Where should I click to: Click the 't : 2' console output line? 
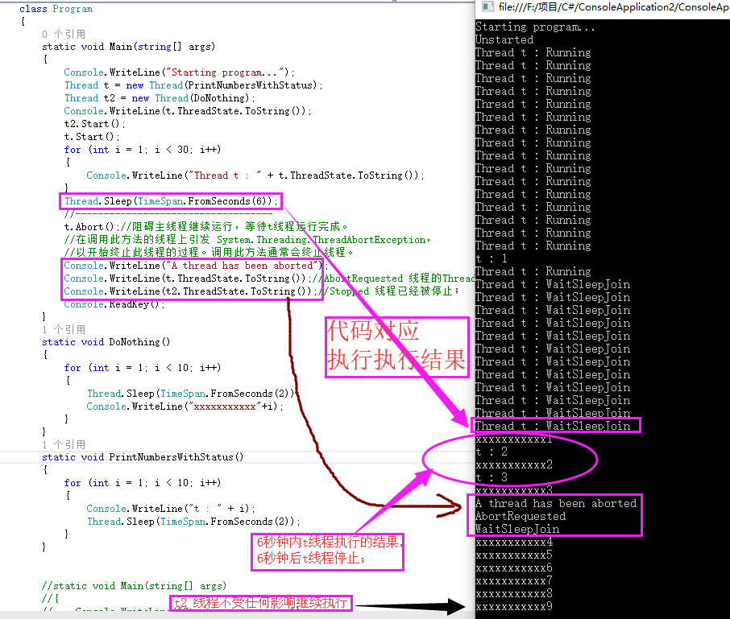pyautogui.click(x=492, y=452)
